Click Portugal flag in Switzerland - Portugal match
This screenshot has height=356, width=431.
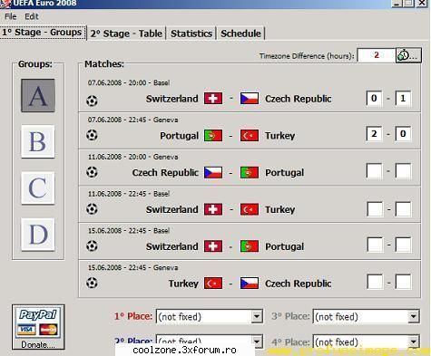(250, 246)
